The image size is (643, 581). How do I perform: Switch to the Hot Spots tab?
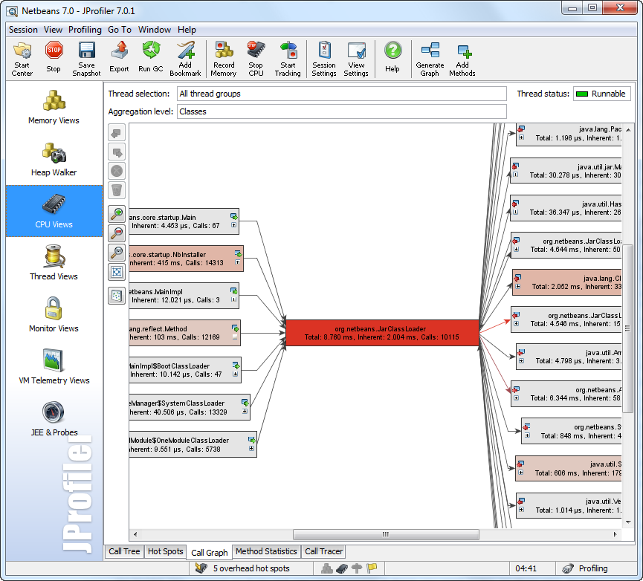click(165, 551)
